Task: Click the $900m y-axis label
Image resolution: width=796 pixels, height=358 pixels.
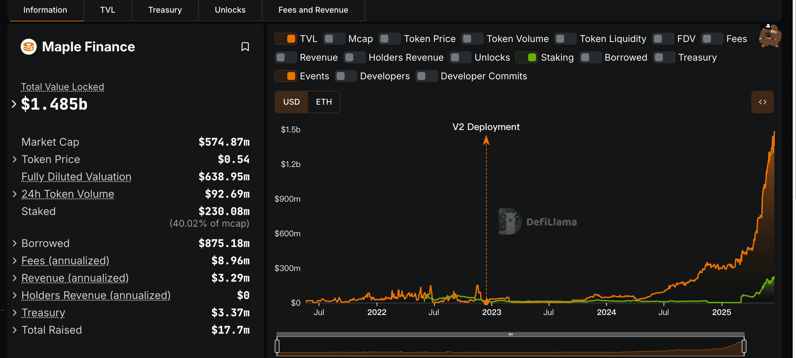Action: coord(287,199)
